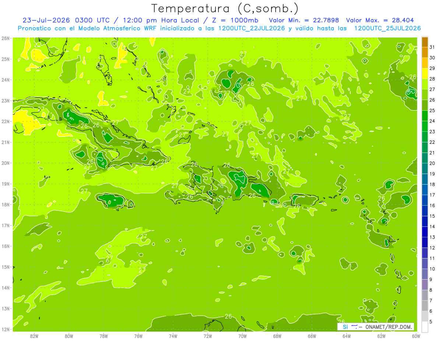Click the 26–27 green swatch on colorbar
This screenshot has height=341, width=442.
coord(425,95)
